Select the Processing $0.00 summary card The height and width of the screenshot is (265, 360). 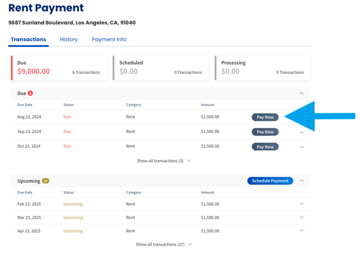tap(263, 68)
